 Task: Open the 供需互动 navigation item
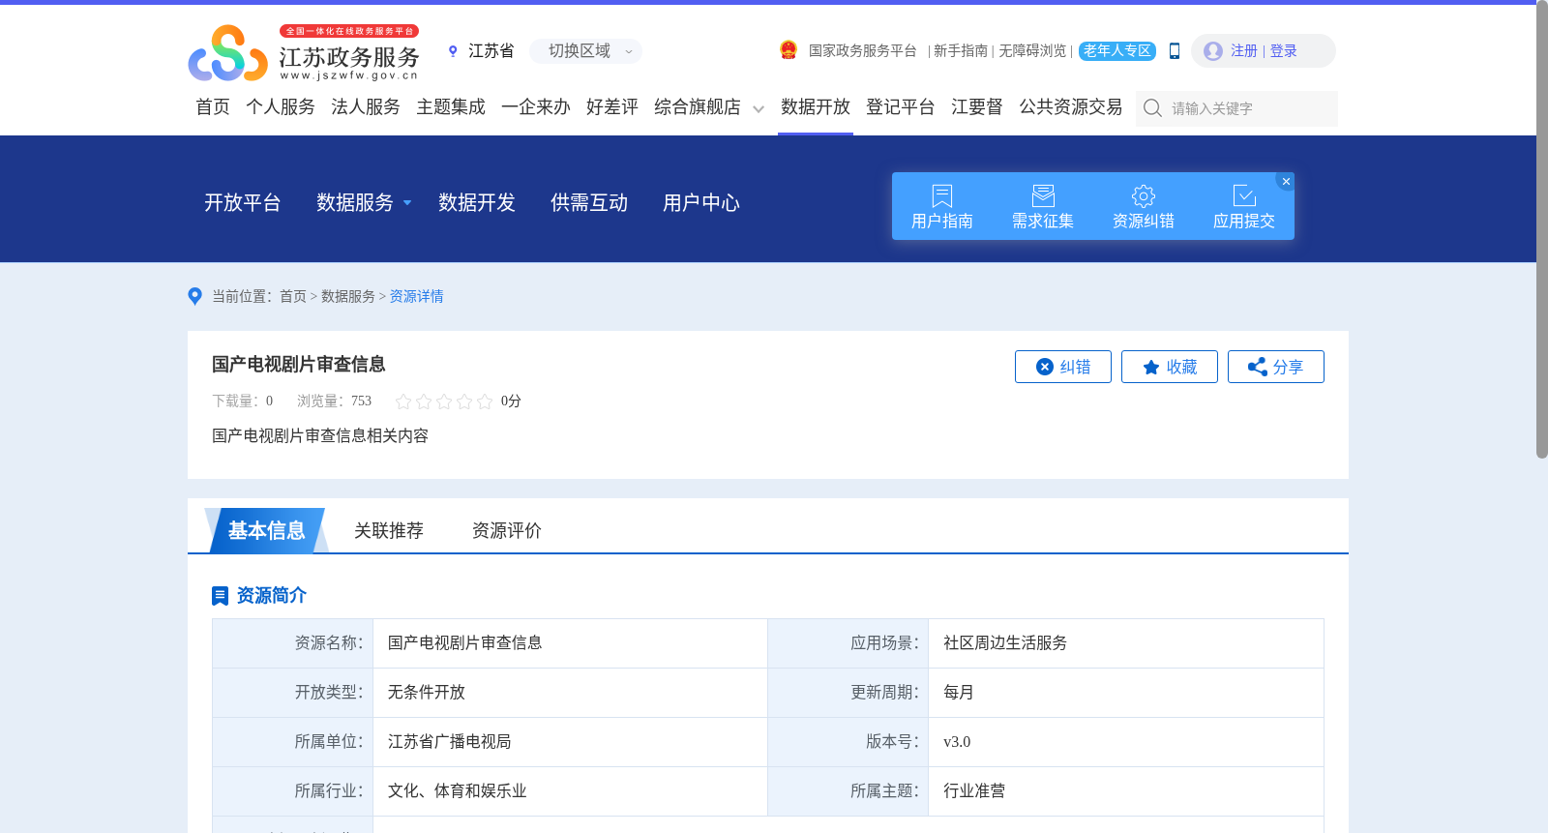[x=589, y=203]
